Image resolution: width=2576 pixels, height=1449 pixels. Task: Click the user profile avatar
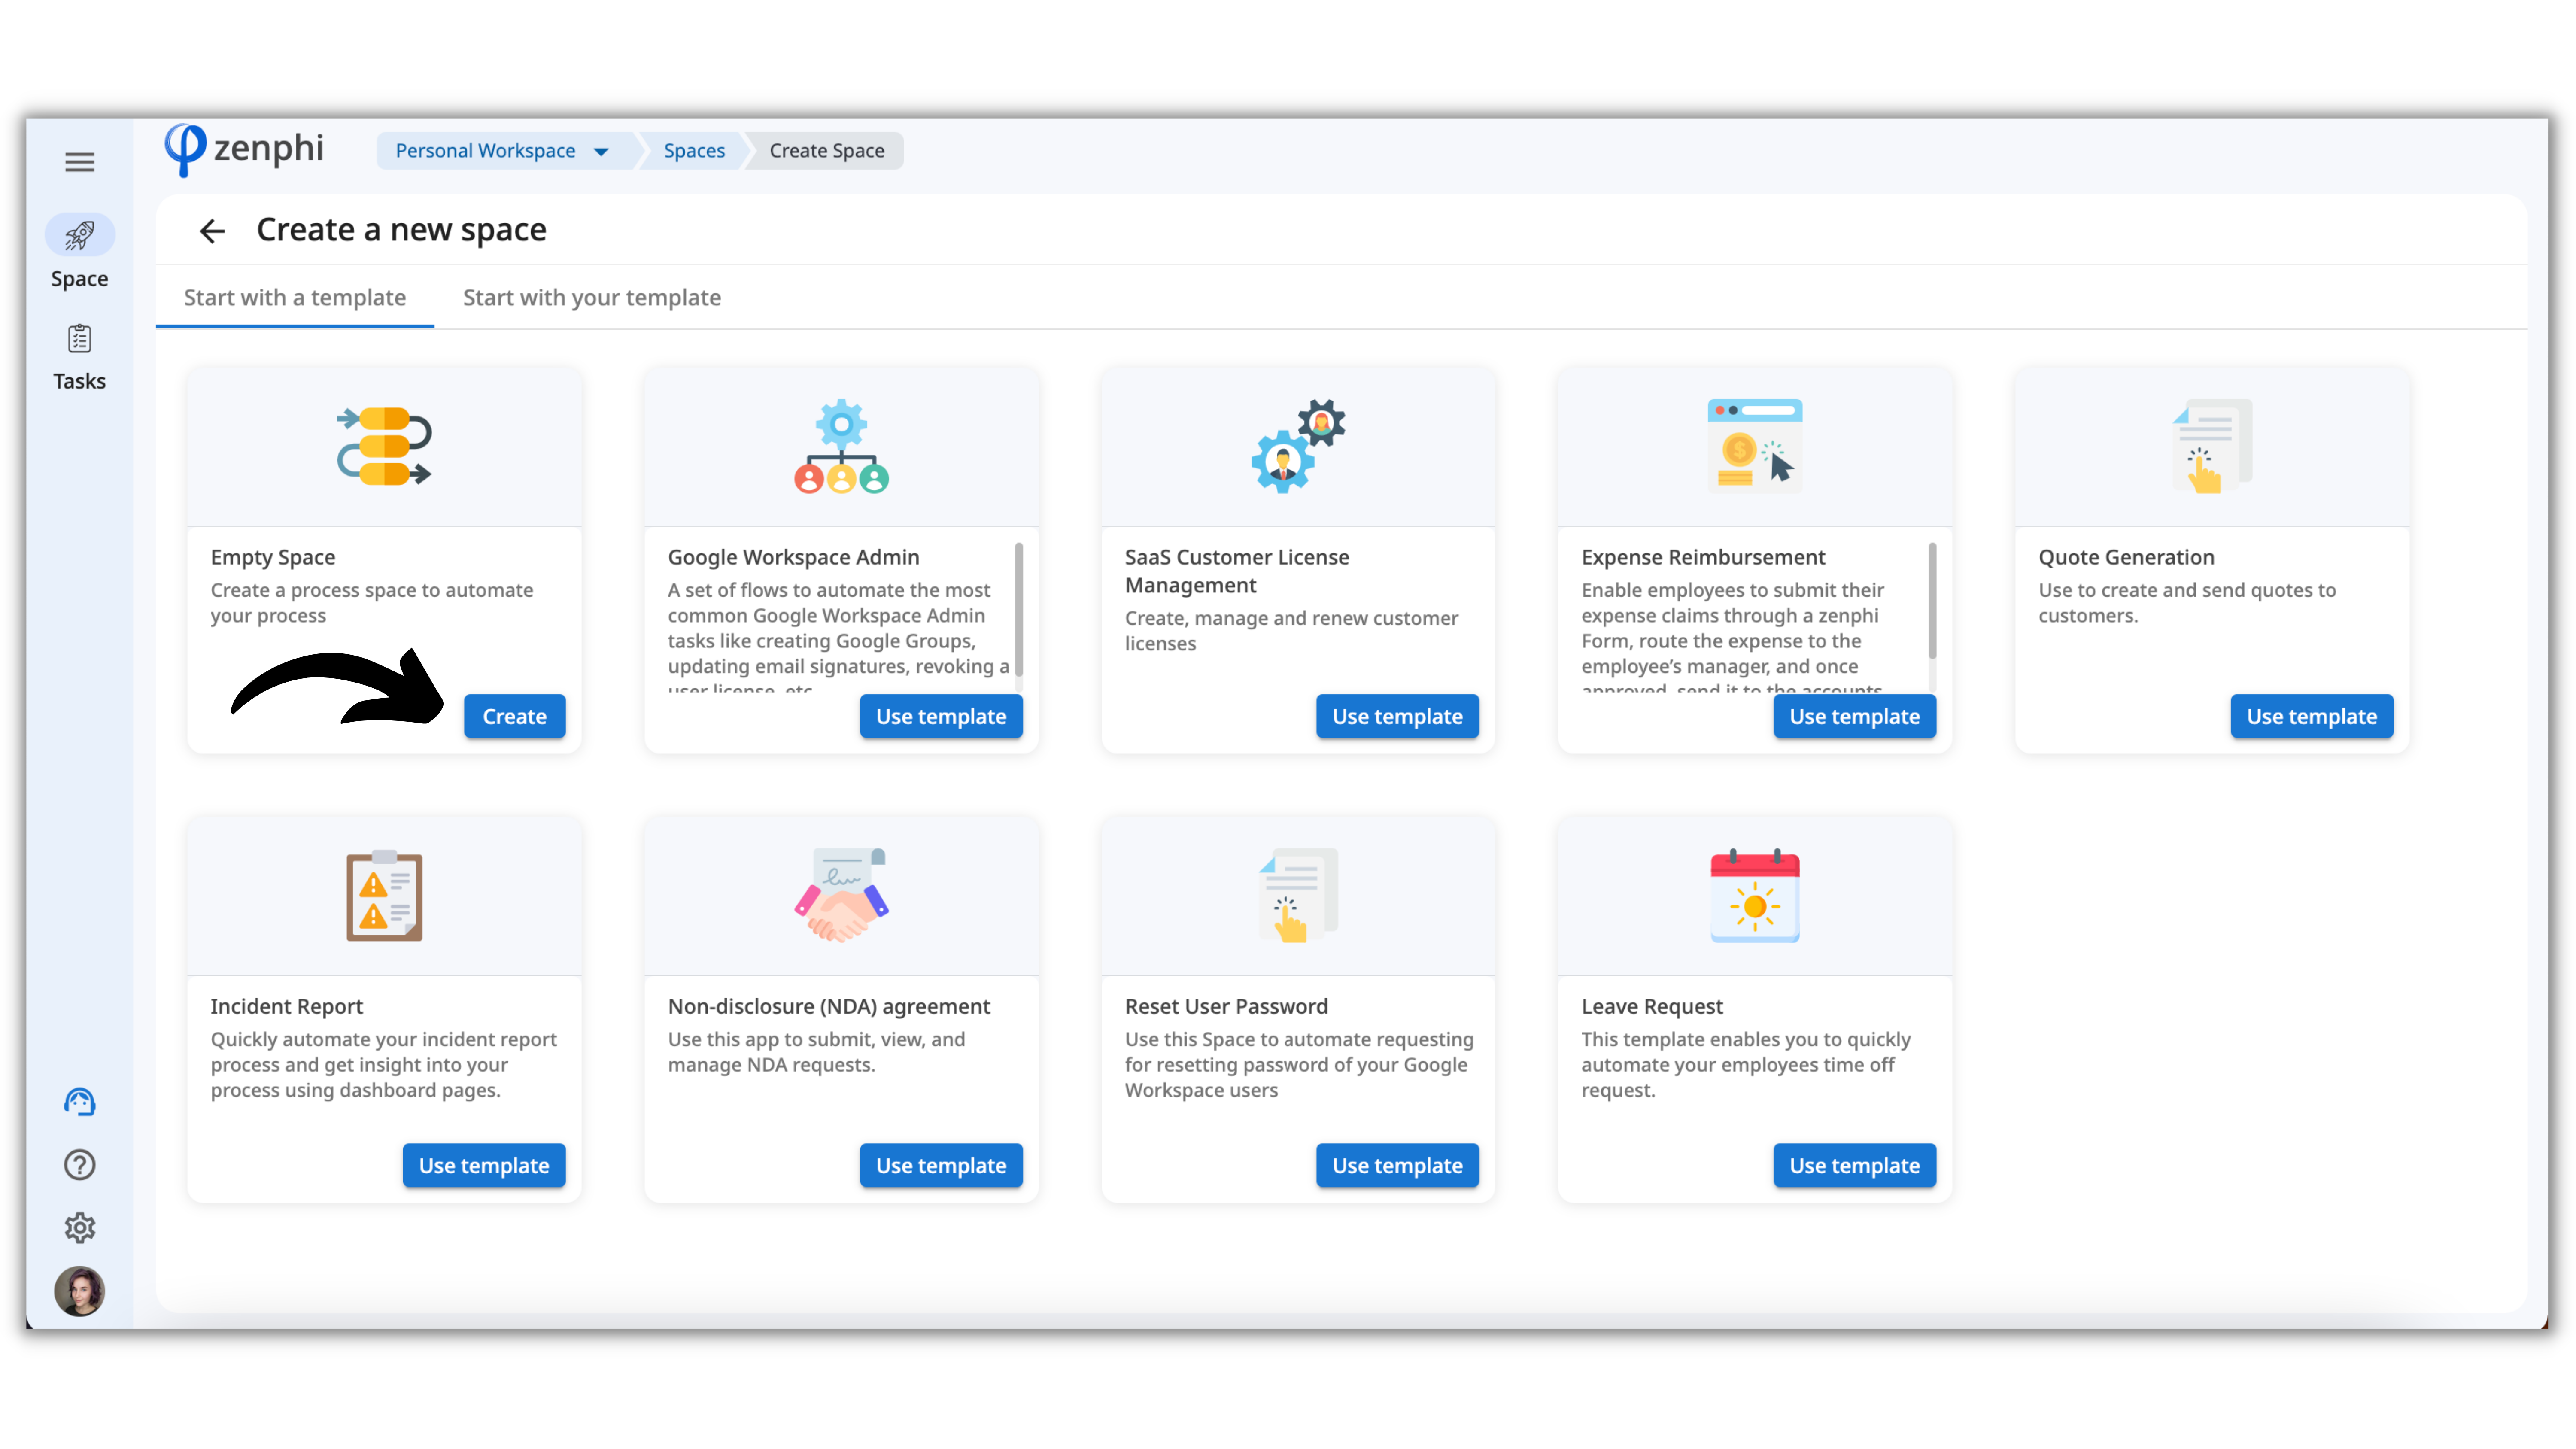79,1291
